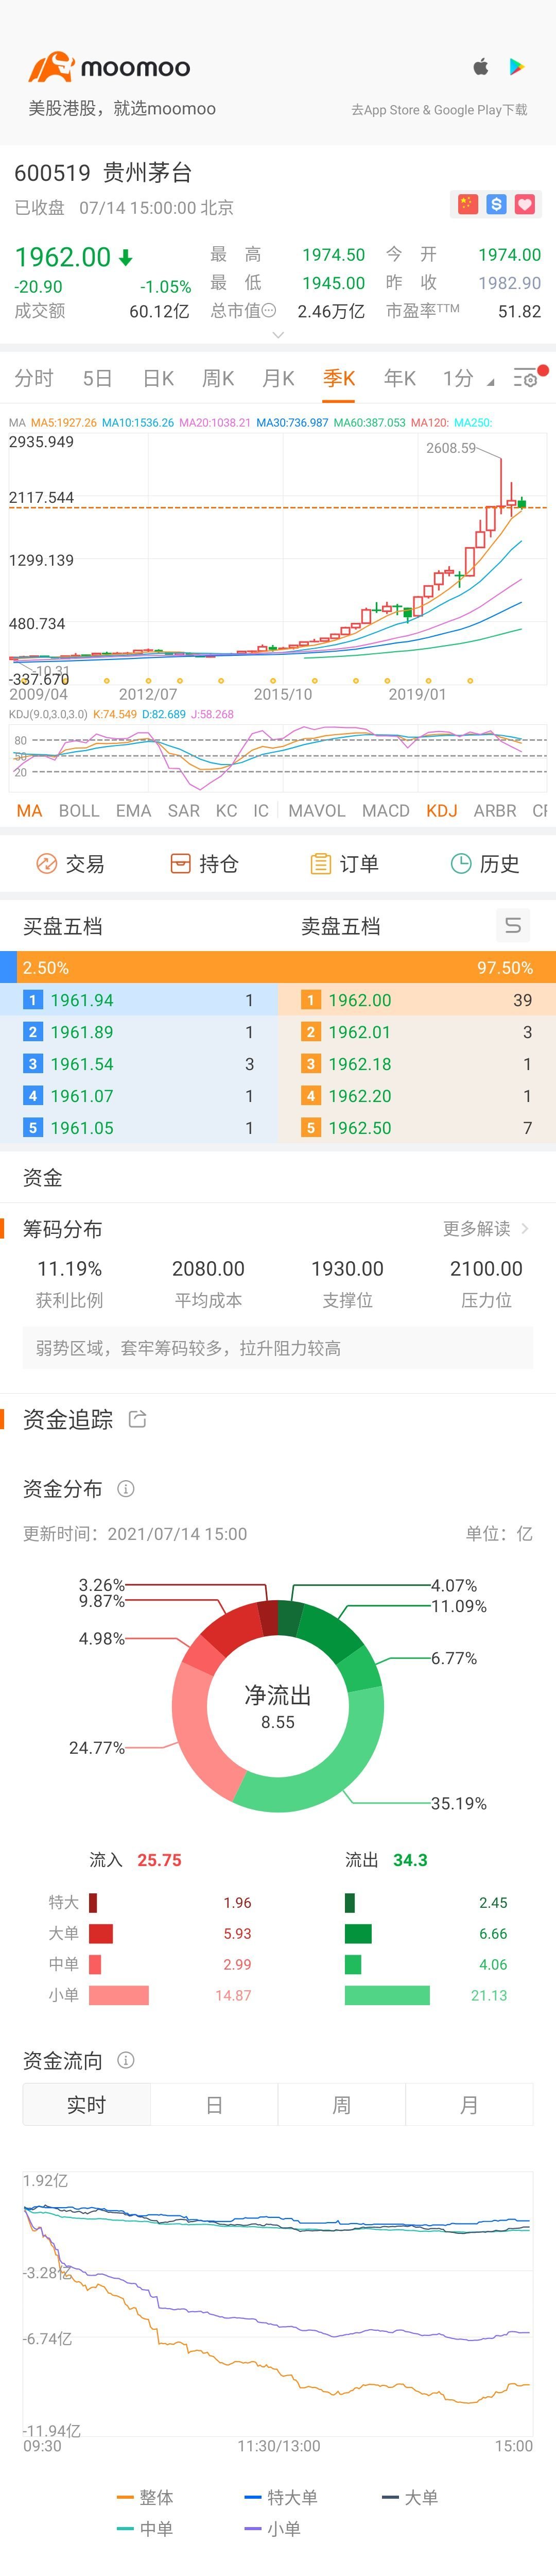
Task: Tap the 总市值 info icon
Action: click(269, 311)
